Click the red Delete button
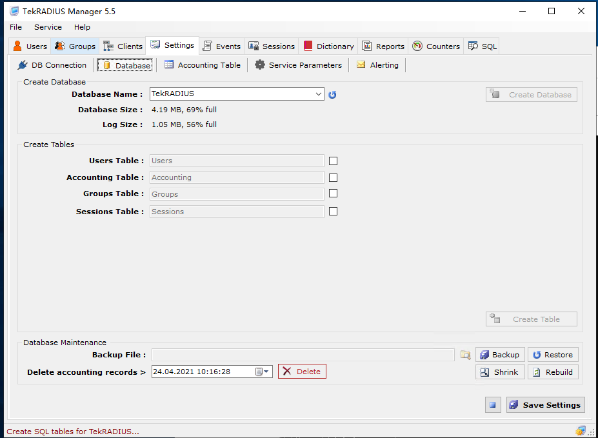 [302, 372]
